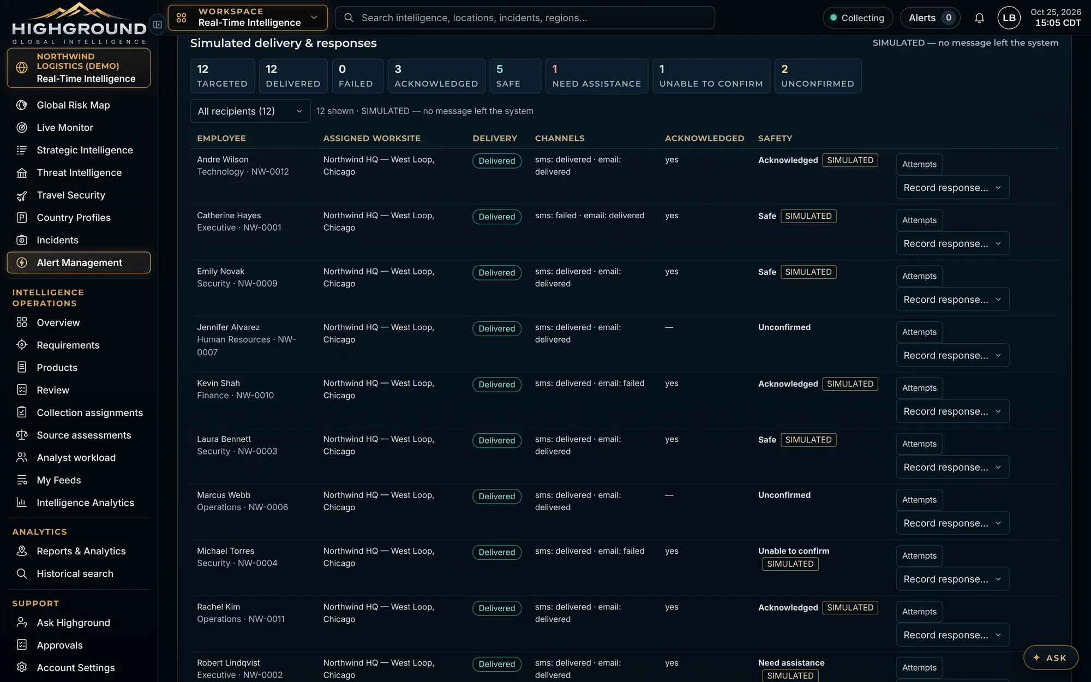Filter by Unconfirmed stat card
Screen dimensions: 1091x682
[818, 76]
